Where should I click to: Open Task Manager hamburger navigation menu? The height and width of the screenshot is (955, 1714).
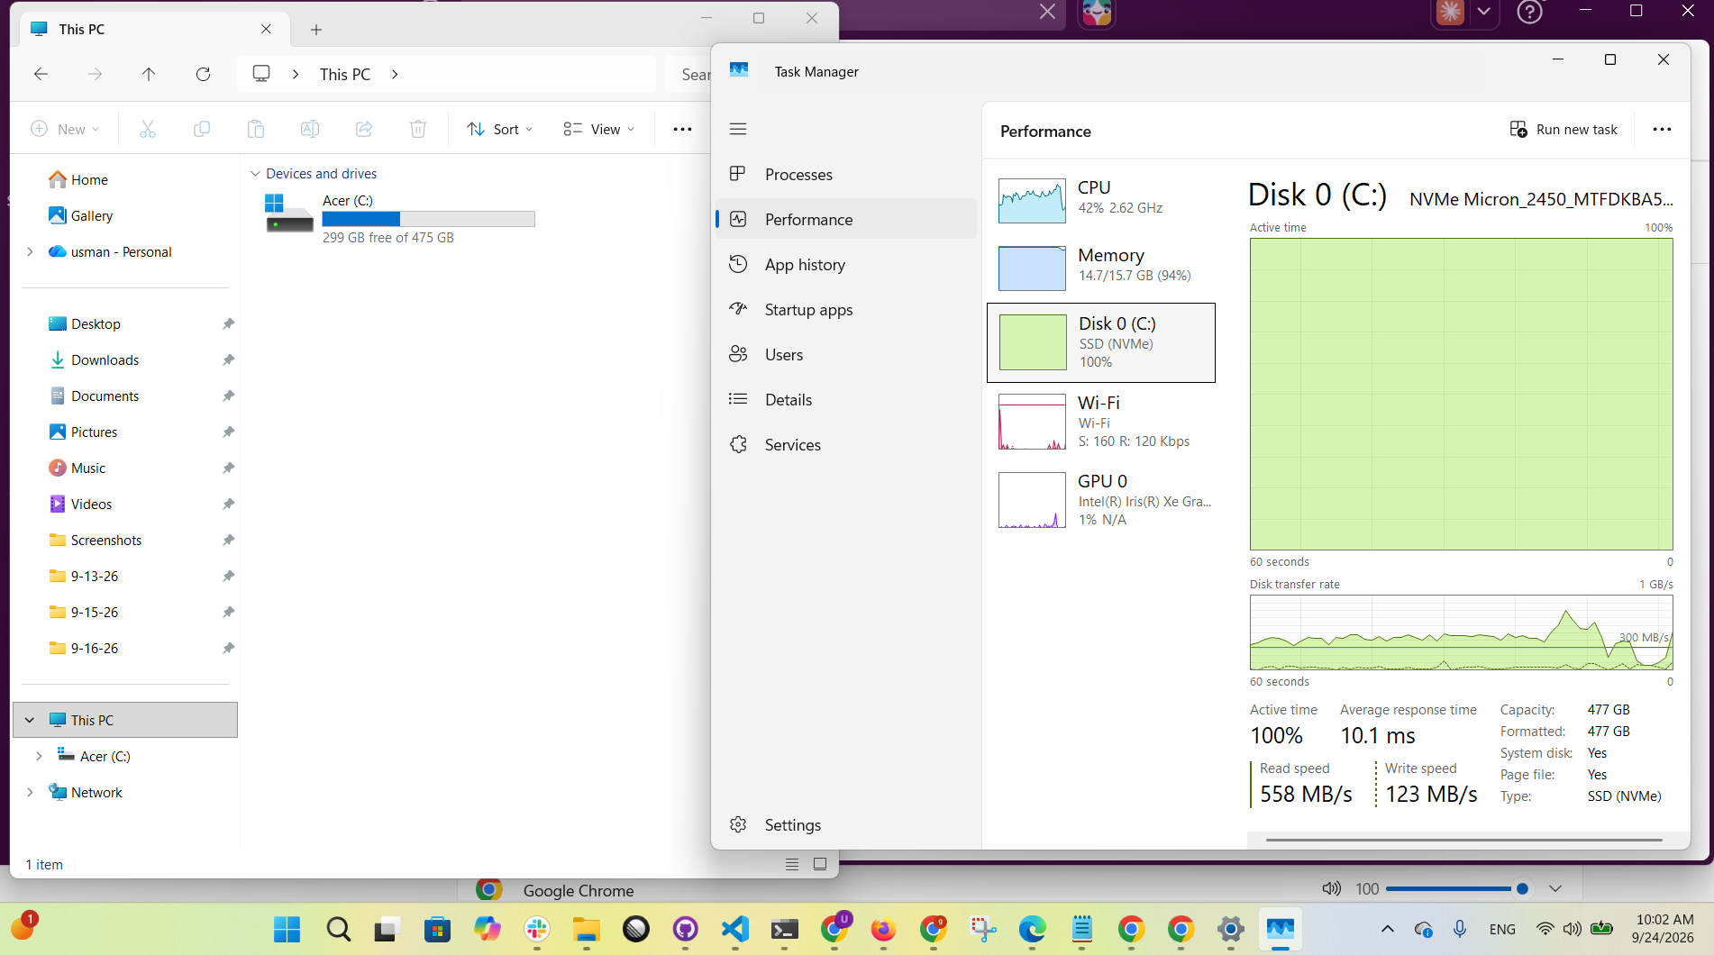(x=738, y=129)
